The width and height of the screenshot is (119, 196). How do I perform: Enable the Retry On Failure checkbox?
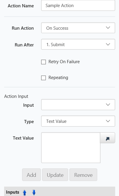point(43,62)
